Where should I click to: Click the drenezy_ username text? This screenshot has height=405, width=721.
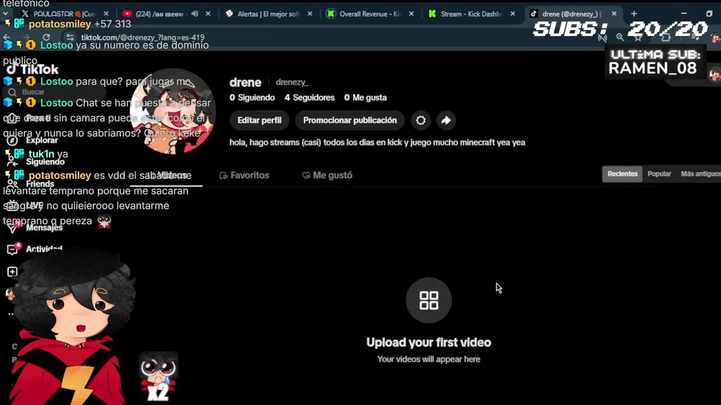292,82
